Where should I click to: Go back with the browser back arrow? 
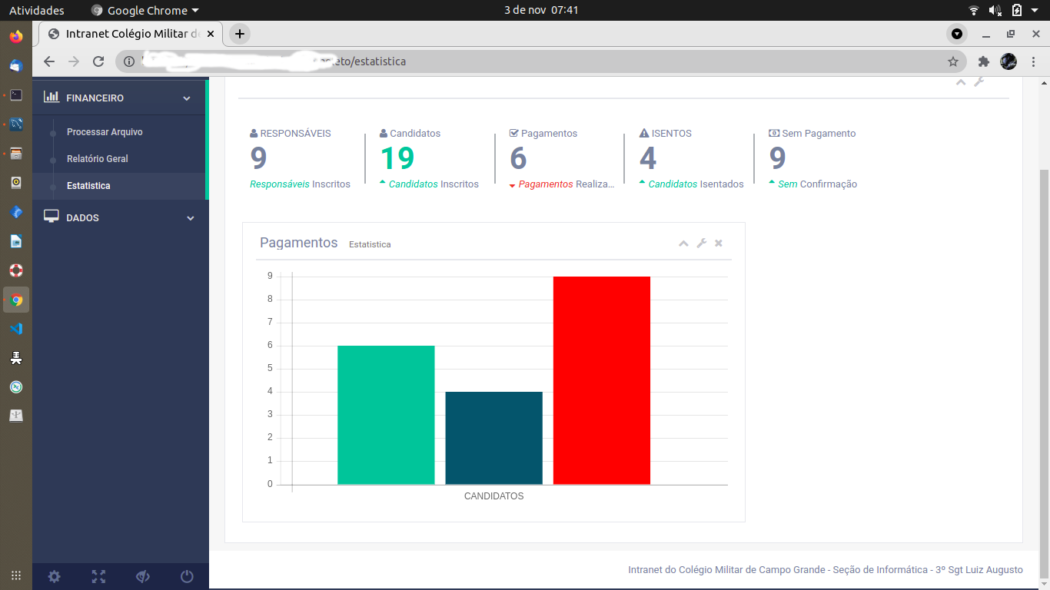click(x=49, y=61)
